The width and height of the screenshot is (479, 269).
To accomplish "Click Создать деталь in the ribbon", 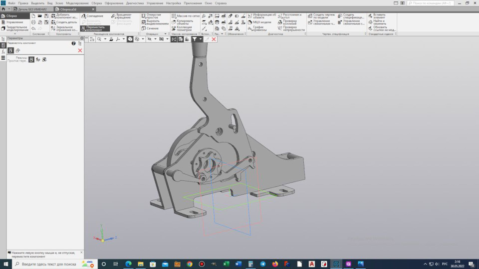I will click(64, 22).
